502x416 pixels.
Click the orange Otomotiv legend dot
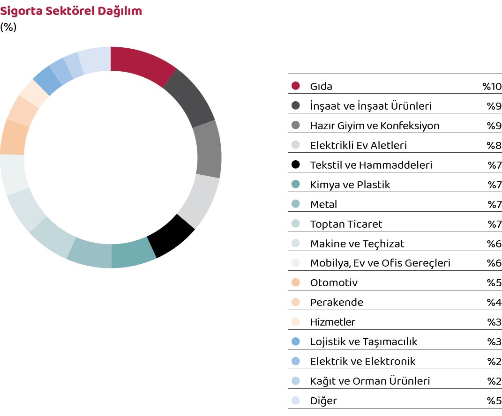pos(295,282)
